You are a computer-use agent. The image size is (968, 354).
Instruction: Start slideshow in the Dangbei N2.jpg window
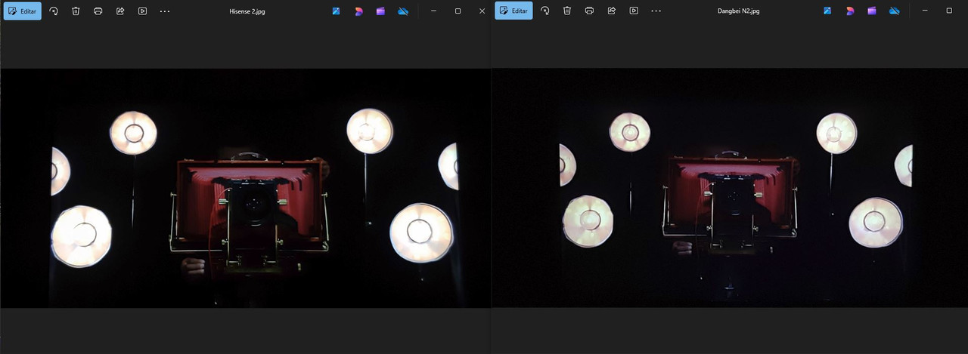pos(634,11)
